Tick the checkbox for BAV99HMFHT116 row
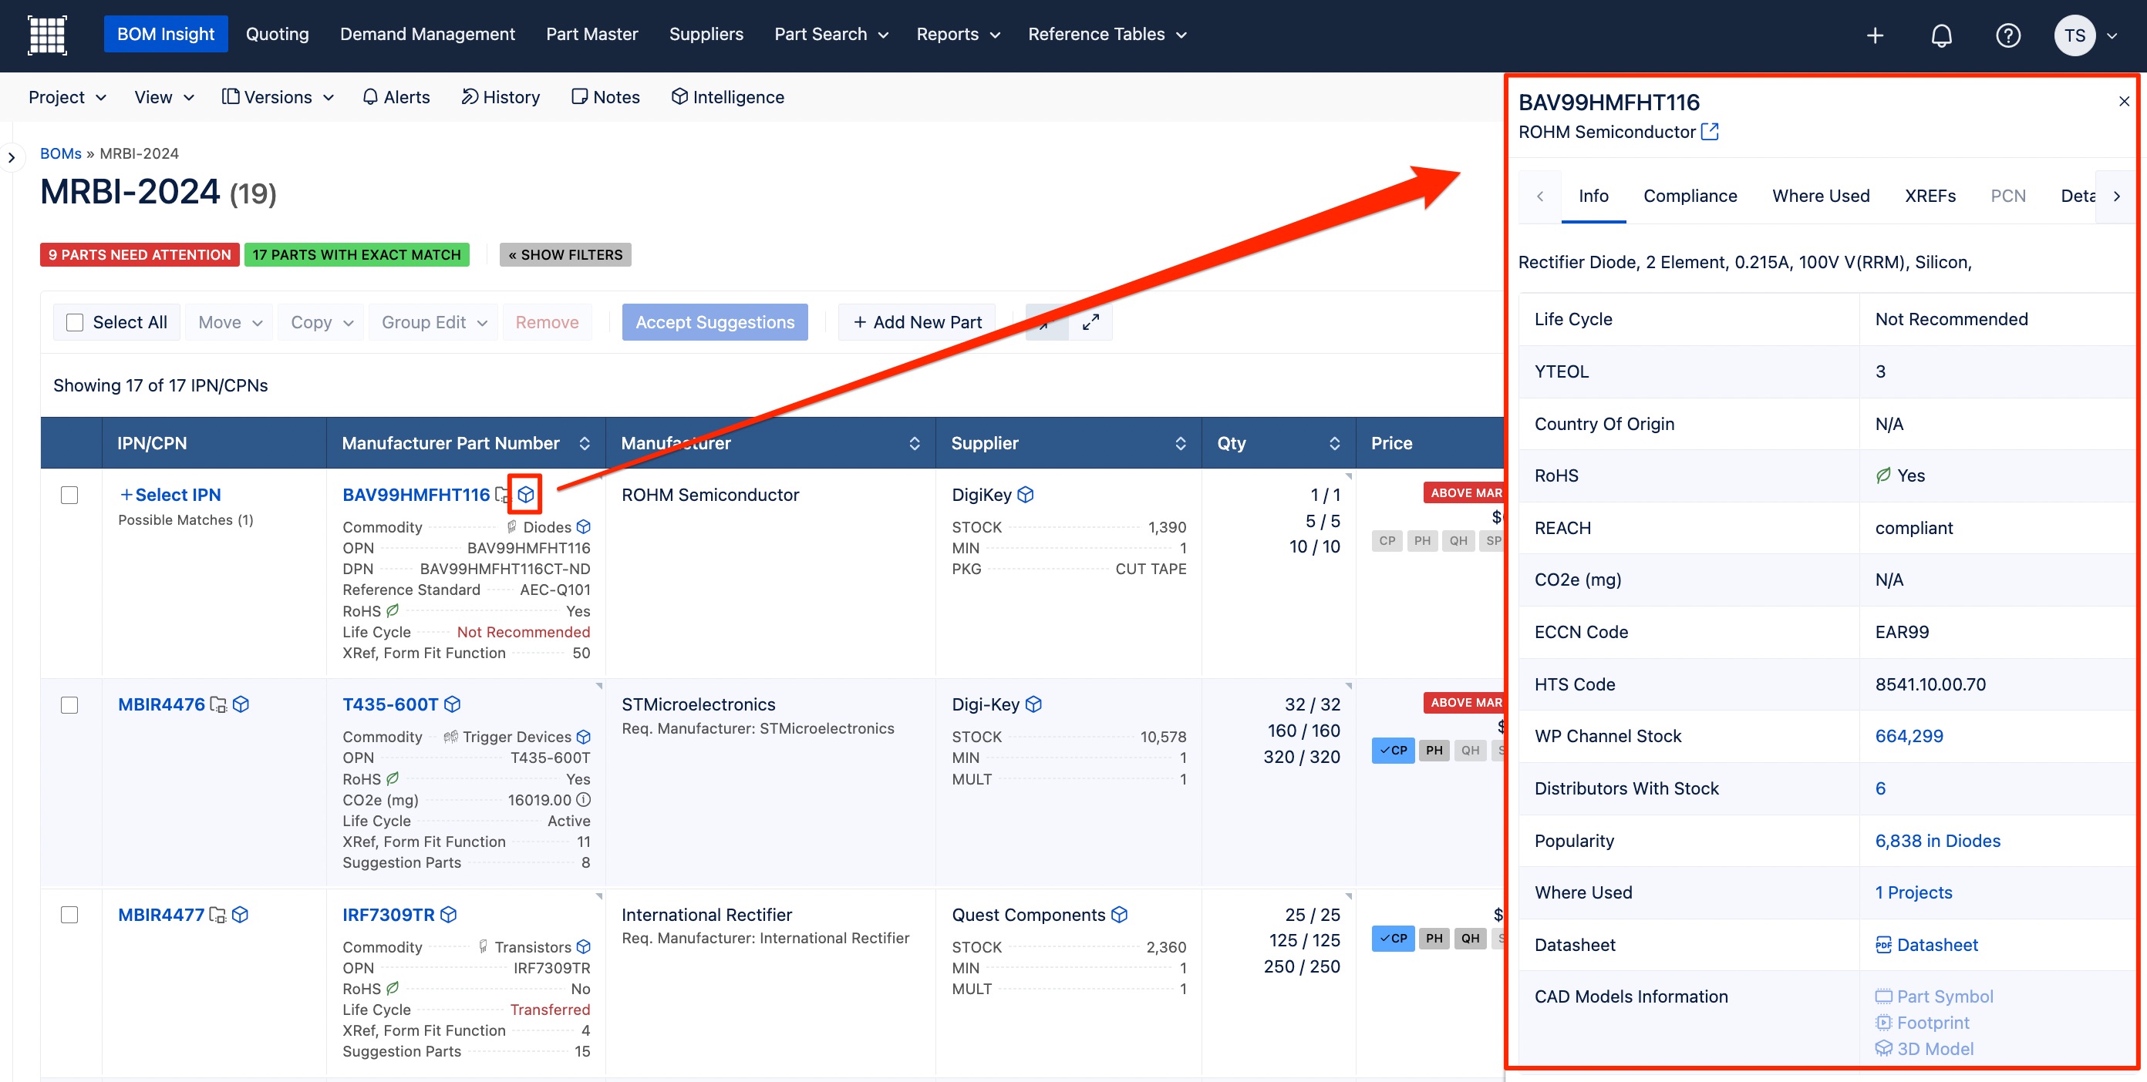Screen dimensions: 2147x1082 [69, 495]
